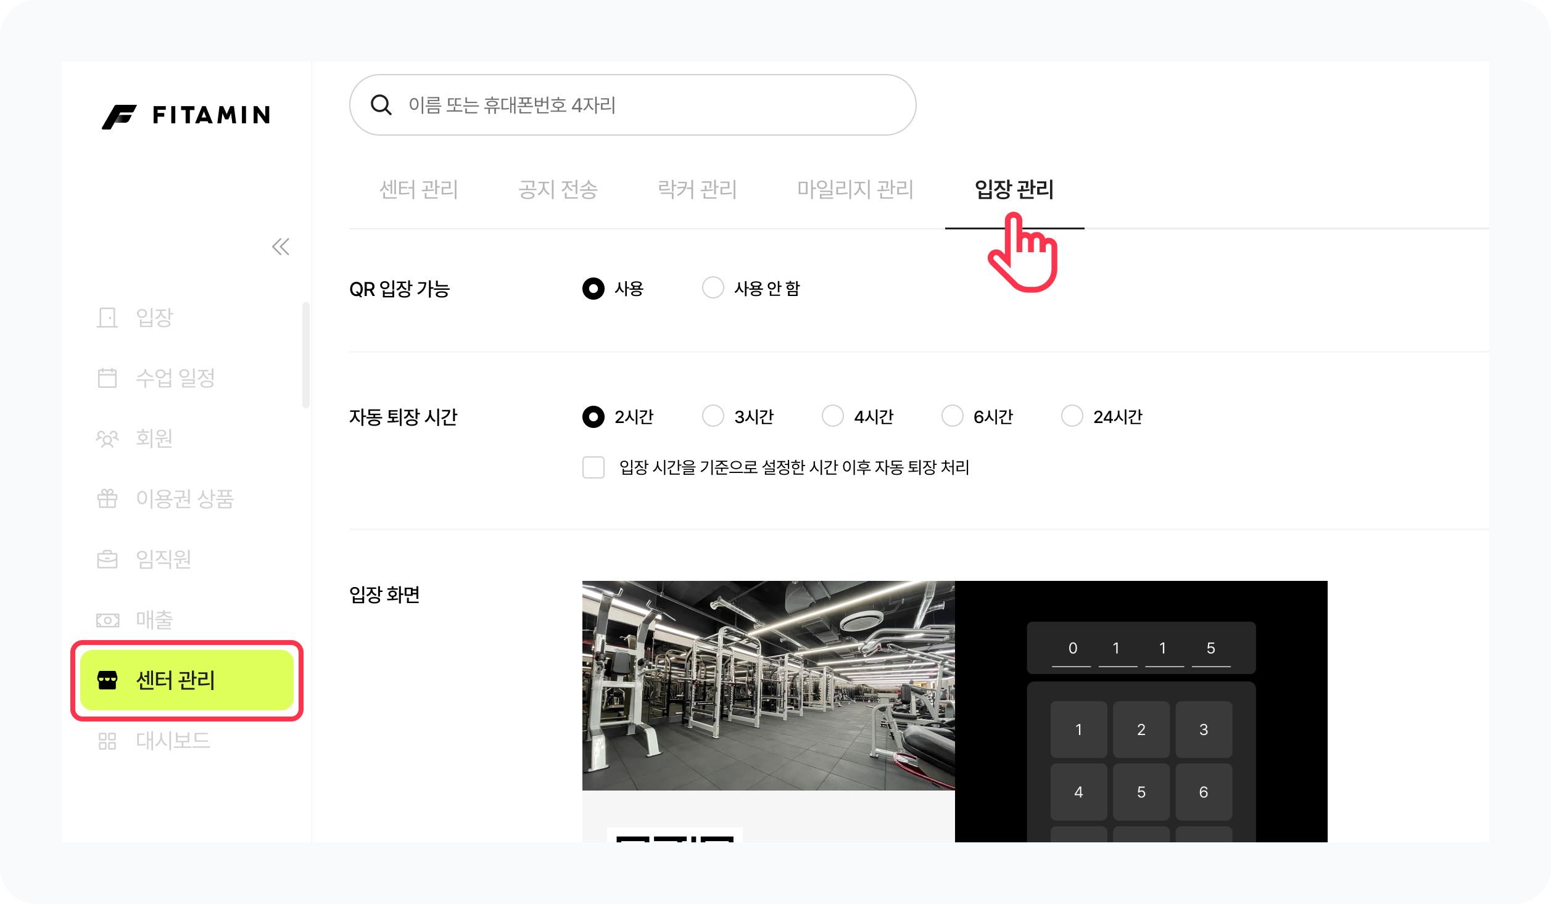Select QR 입장 '사용 안 함' radio
1551x904 pixels.
tap(713, 288)
